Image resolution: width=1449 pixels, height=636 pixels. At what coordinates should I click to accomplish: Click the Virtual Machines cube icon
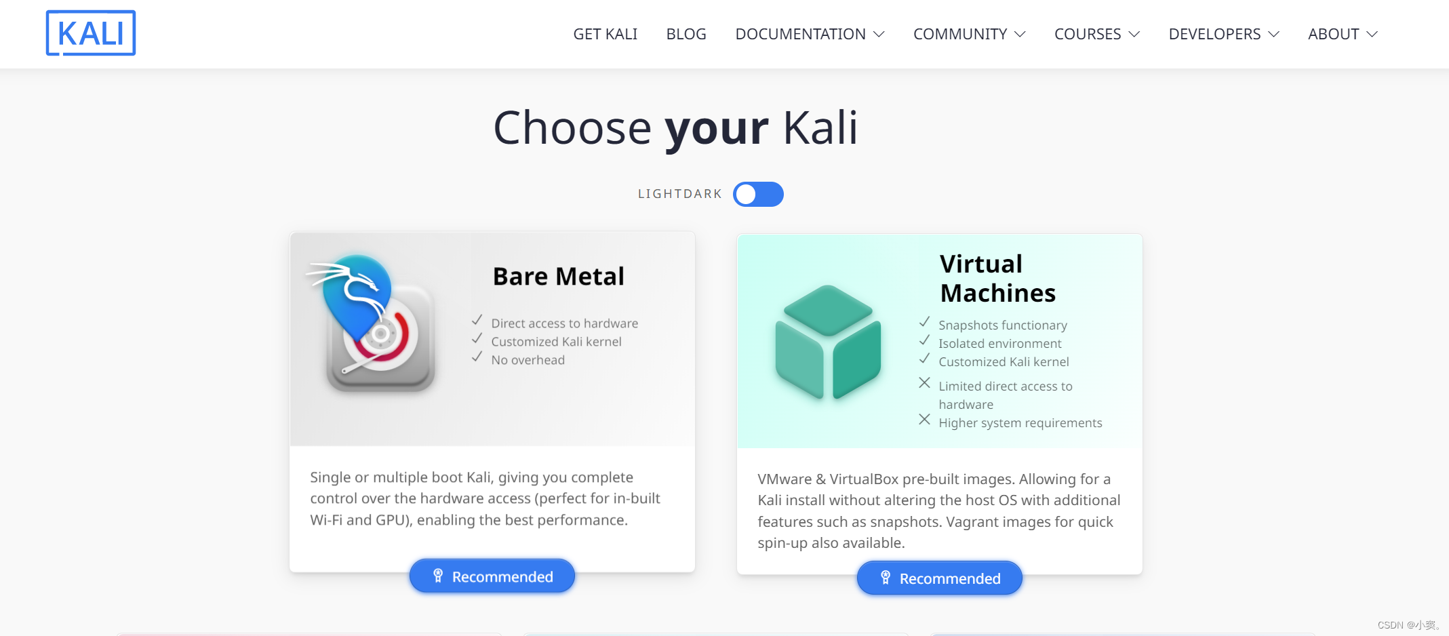[828, 342]
